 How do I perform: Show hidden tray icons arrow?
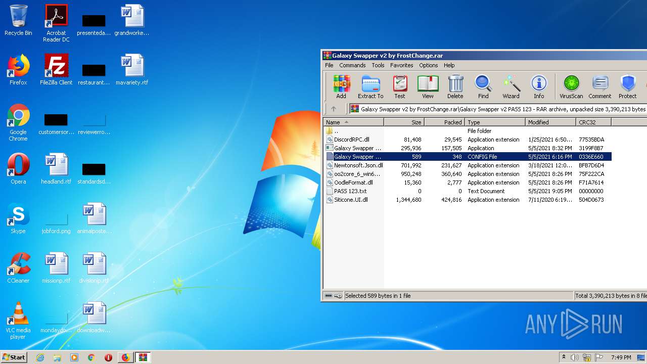click(564, 357)
